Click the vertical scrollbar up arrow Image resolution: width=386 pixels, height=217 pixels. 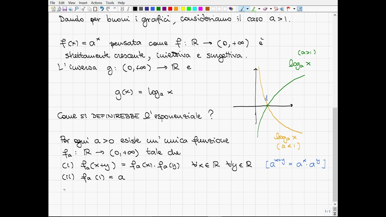[x=335, y=15]
